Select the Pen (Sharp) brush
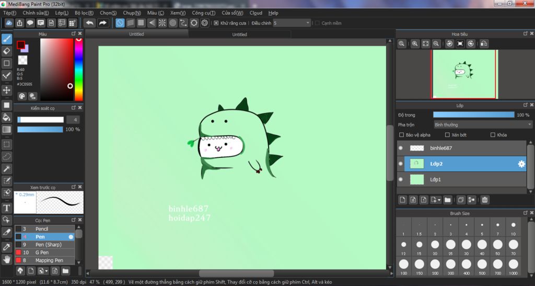Viewport: 535px width, 286px height. 45,245
